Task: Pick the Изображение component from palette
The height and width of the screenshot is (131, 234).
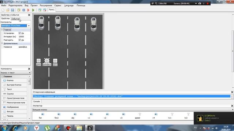Action: (14, 107)
